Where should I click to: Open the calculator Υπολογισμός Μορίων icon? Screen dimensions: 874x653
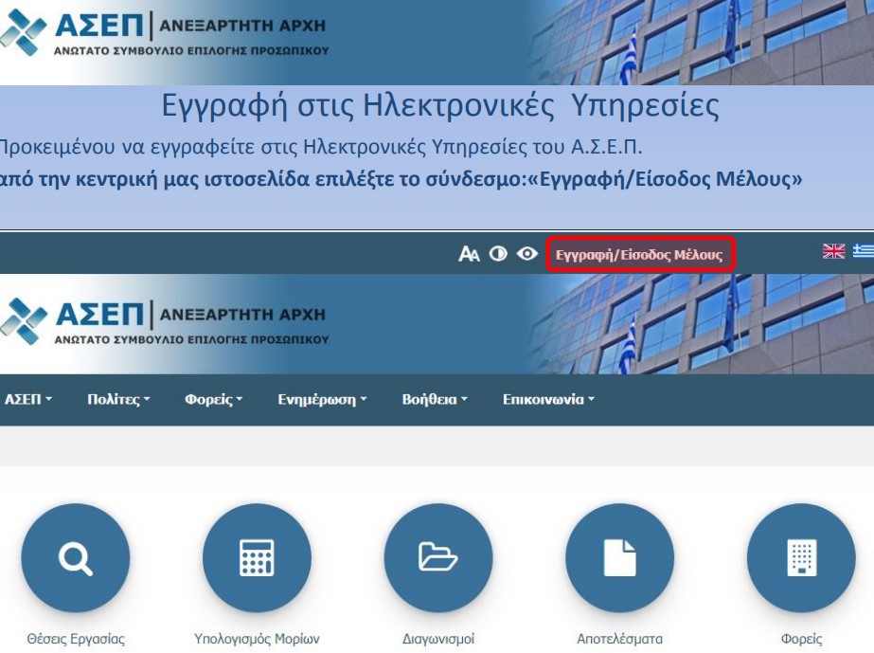pos(257,558)
